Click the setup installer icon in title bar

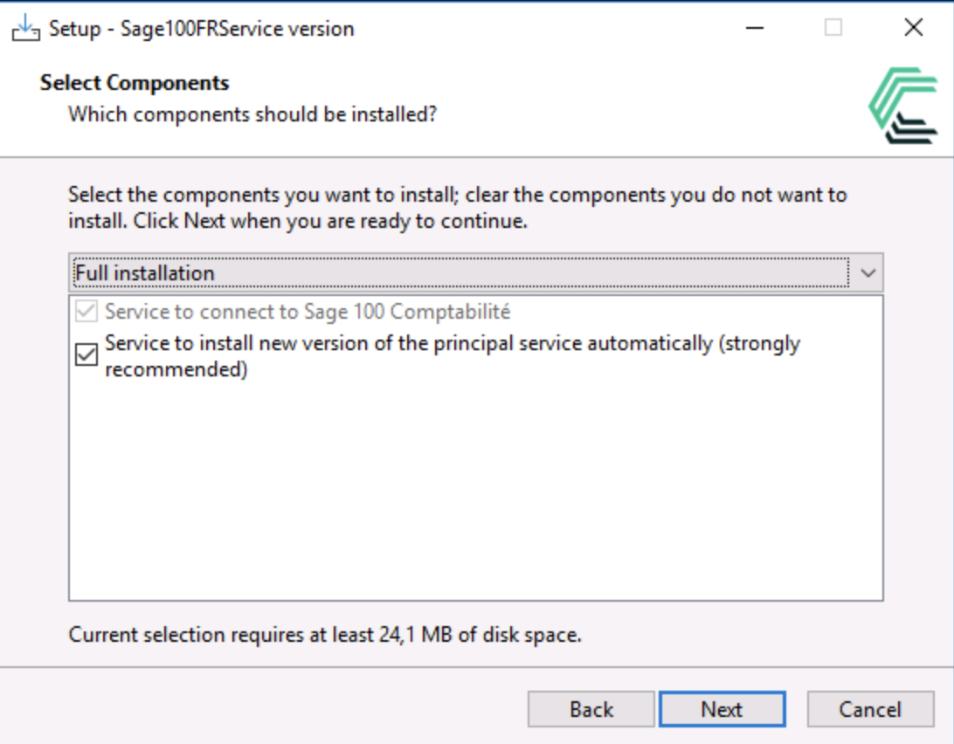25,29
